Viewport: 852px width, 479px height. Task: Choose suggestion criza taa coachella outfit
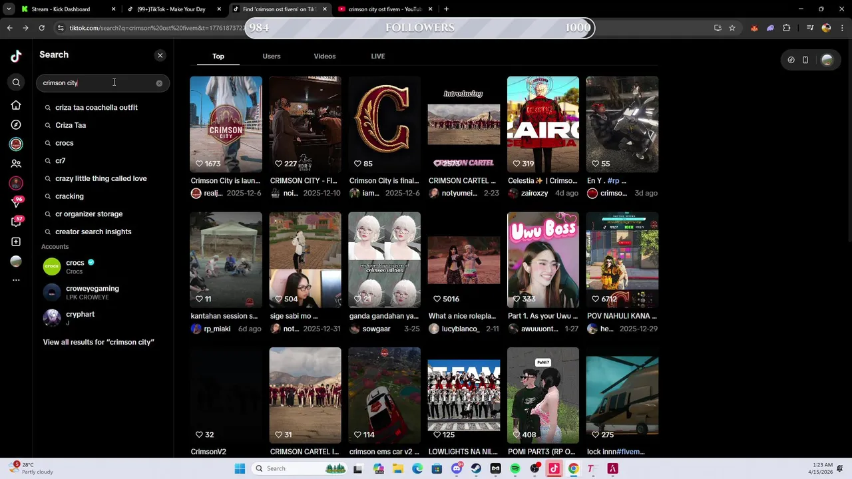[97, 107]
